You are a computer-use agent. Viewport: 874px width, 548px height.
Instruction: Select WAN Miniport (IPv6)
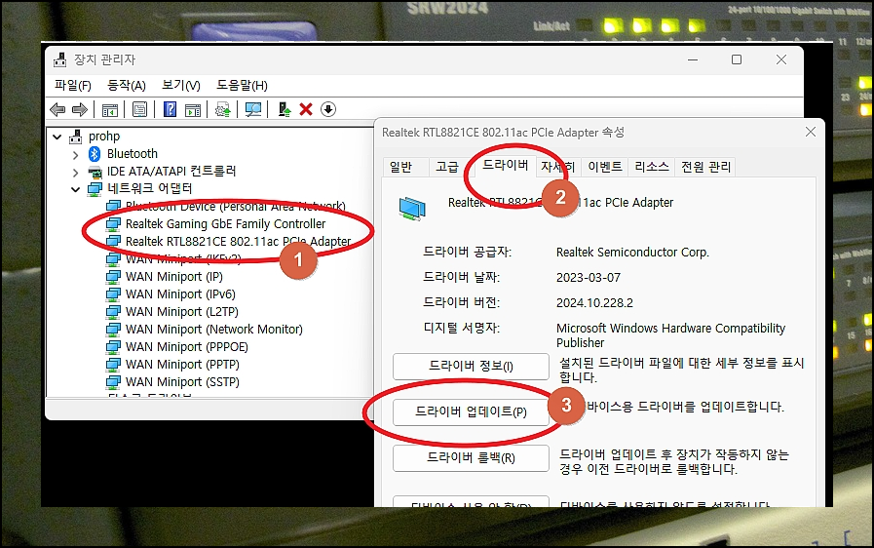click(180, 294)
